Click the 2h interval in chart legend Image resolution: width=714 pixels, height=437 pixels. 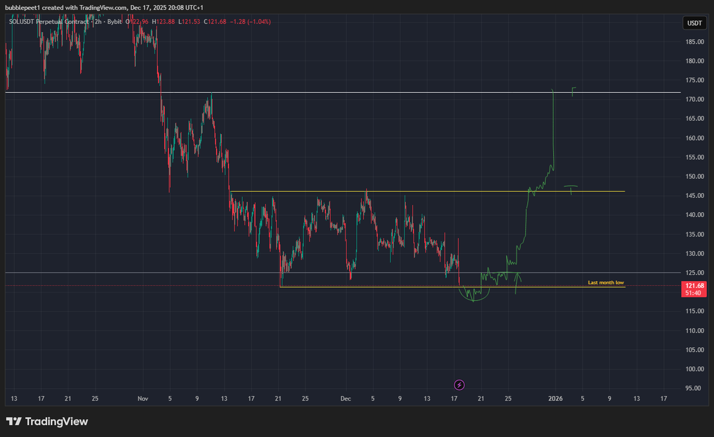click(98, 22)
